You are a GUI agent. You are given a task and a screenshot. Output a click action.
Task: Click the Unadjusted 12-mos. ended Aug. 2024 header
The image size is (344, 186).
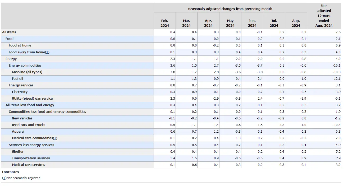(x=324, y=16)
